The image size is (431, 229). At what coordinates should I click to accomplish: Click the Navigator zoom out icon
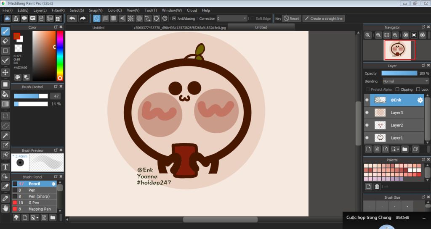pos(395,35)
